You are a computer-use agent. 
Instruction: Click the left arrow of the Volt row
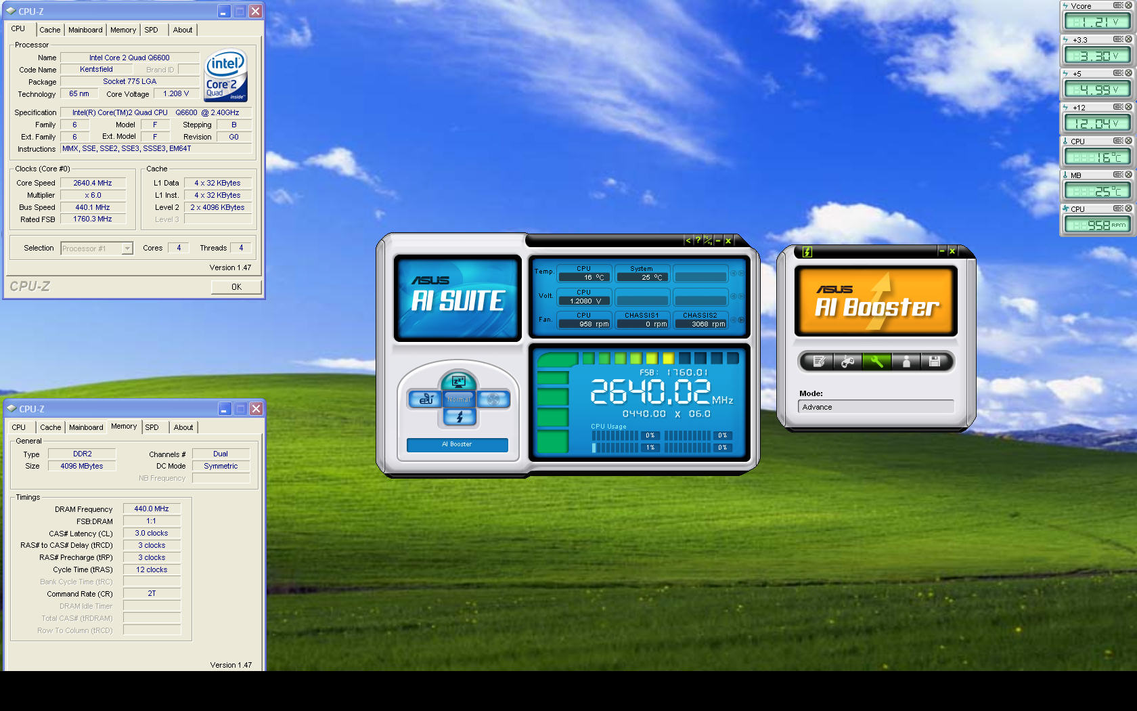tap(733, 297)
